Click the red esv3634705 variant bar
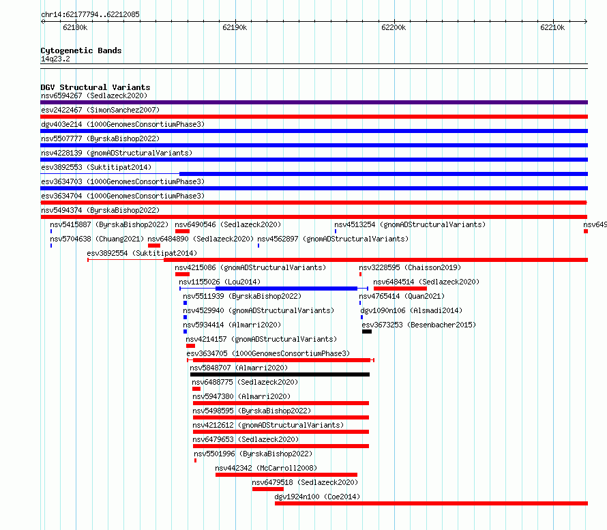Image resolution: width=607 pixels, height=530 pixels. pyautogui.click(x=282, y=360)
